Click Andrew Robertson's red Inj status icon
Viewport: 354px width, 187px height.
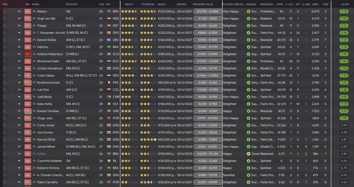tap(28, 54)
